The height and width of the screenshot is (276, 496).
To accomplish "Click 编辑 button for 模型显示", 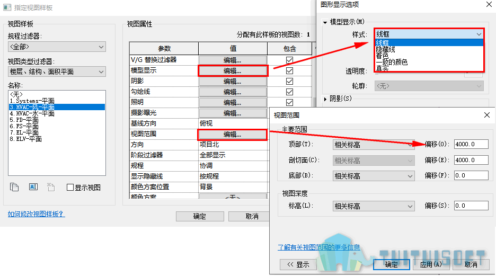I will [233, 71].
